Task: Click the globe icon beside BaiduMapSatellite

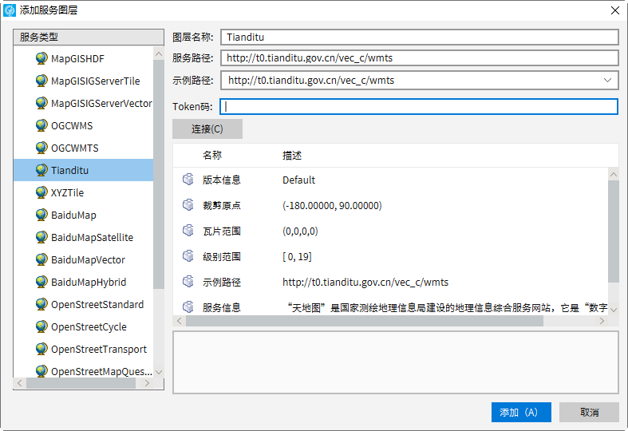Action: tap(41, 237)
